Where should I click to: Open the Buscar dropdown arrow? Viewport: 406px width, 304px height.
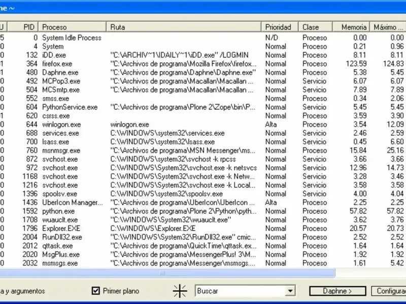tap(290, 291)
